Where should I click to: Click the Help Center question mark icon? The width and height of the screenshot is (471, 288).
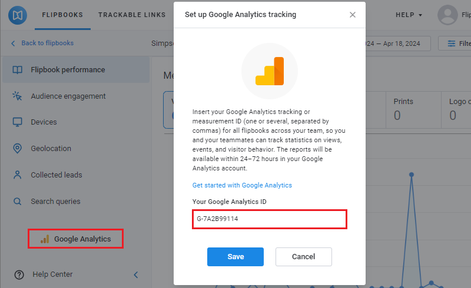(x=19, y=274)
